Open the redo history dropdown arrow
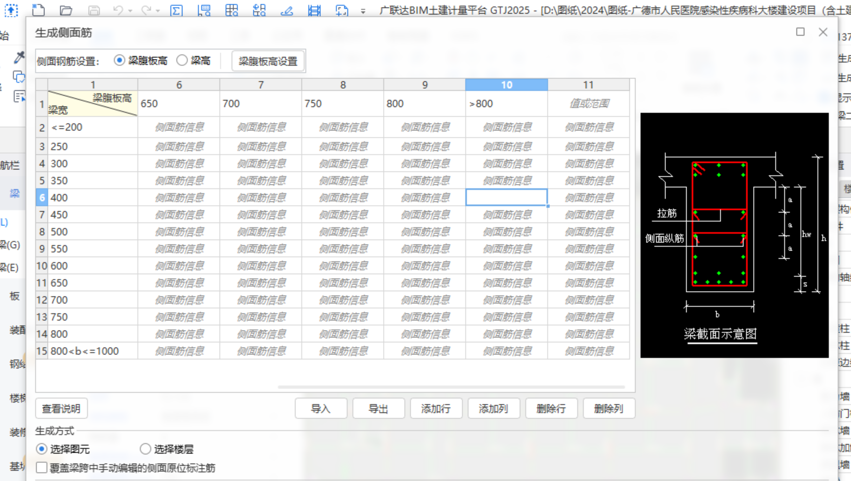851x481 pixels. [x=157, y=10]
